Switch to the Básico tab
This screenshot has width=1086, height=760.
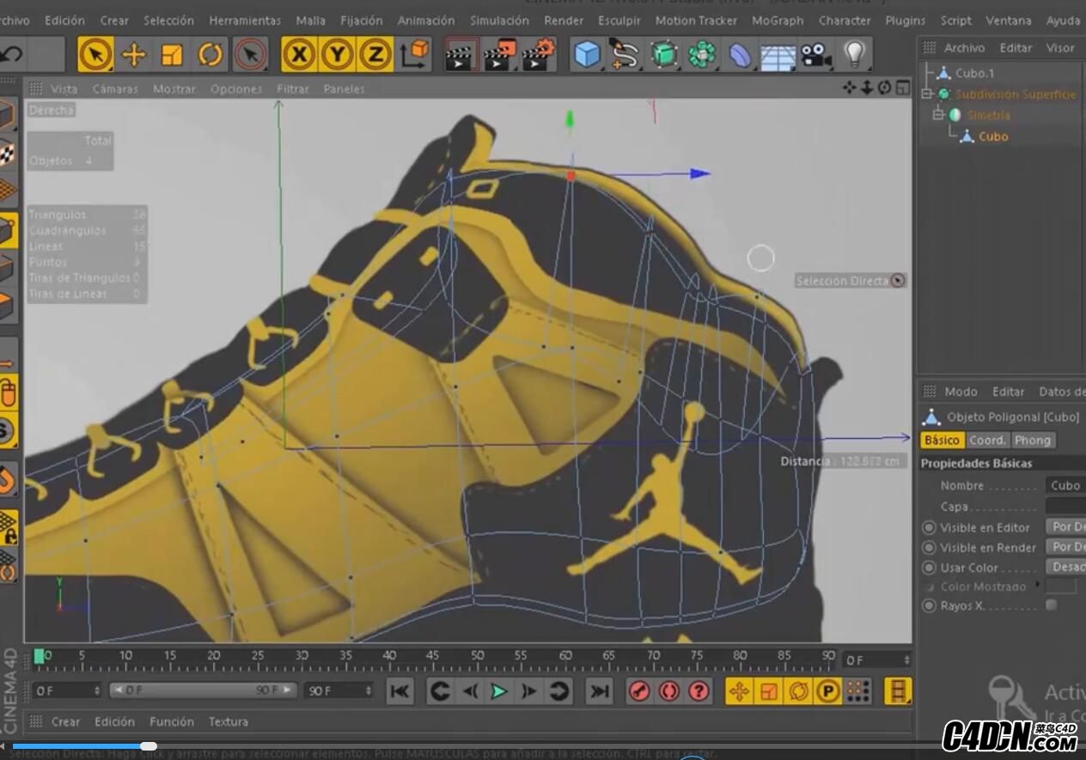(942, 440)
